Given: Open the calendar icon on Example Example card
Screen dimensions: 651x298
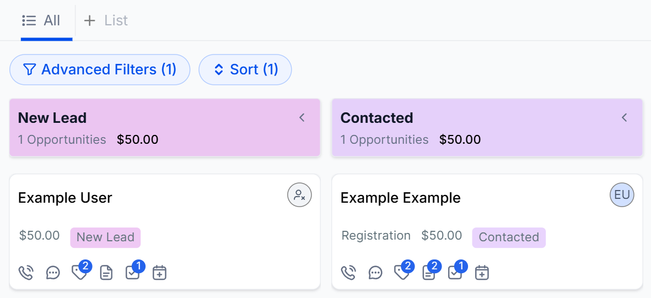Looking at the screenshot, I should pyautogui.click(x=482, y=273).
